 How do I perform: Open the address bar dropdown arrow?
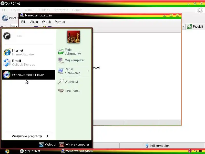183,27
